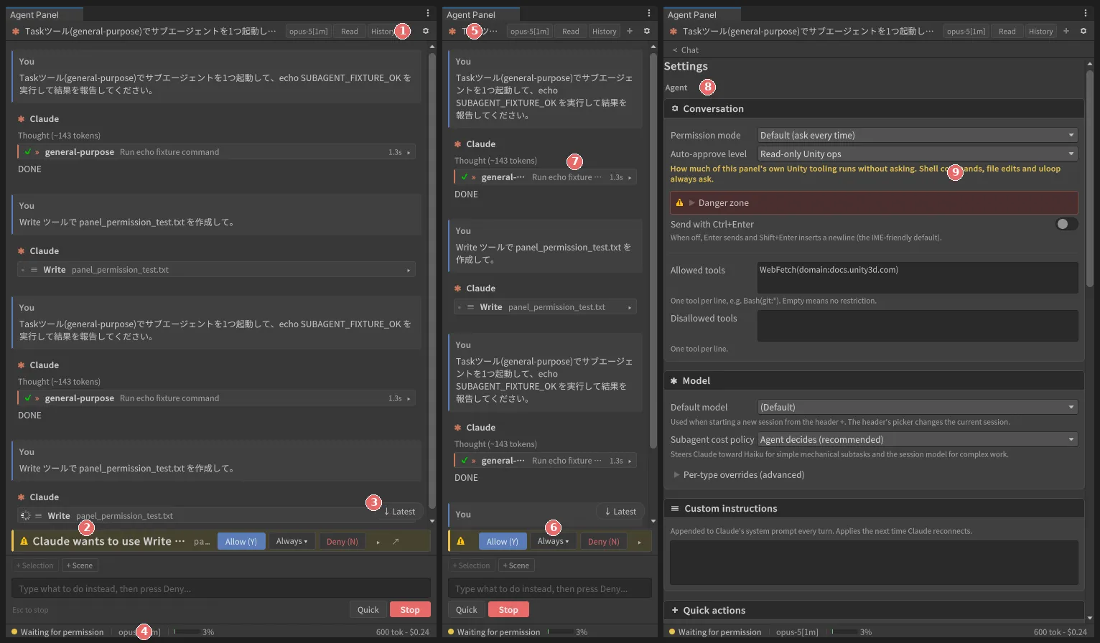Click the Disallowed tools text field
This screenshot has width=1100, height=643.
coord(918,325)
